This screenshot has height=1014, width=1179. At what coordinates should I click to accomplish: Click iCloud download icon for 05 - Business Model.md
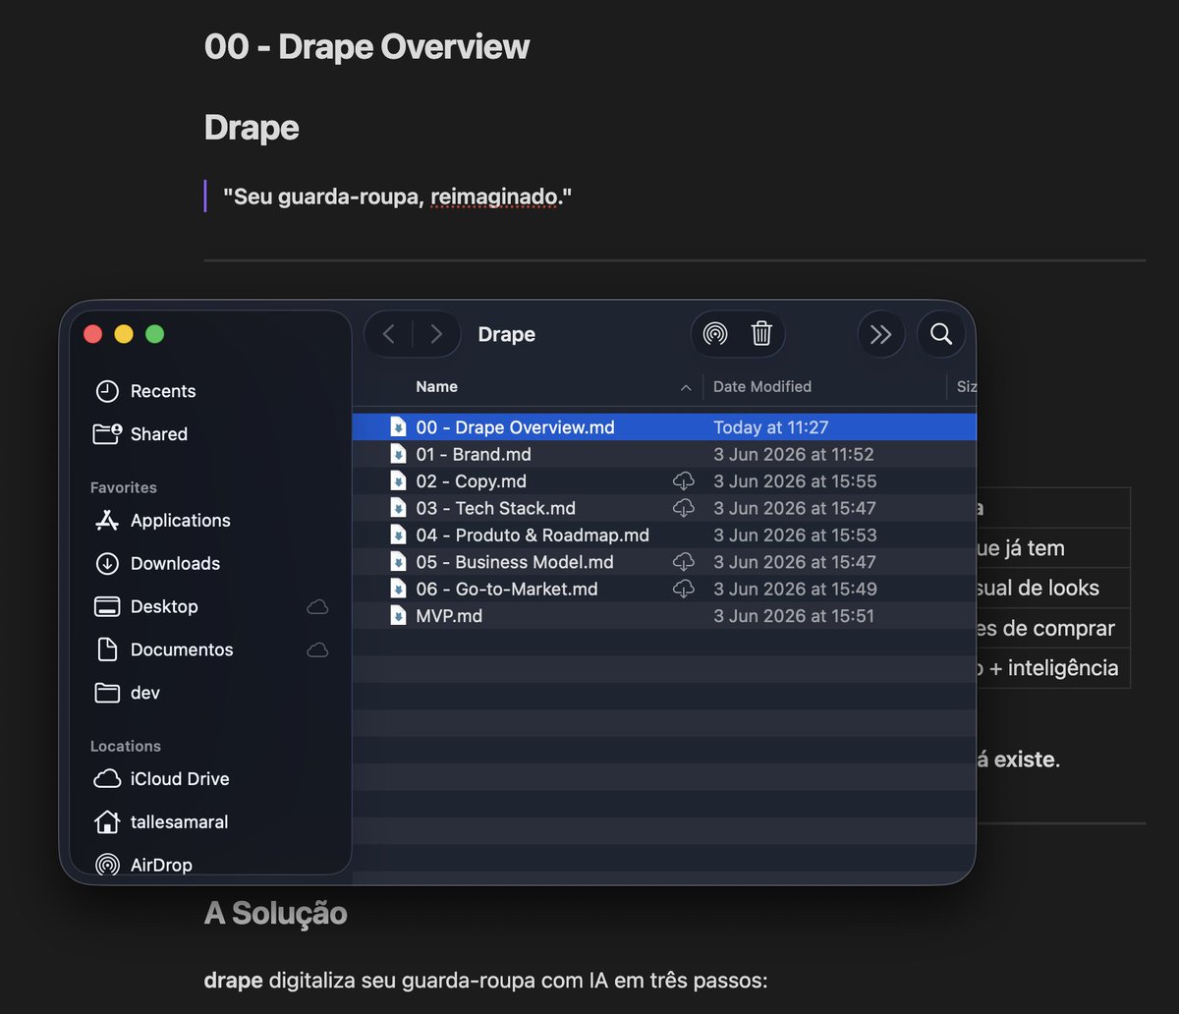683,562
